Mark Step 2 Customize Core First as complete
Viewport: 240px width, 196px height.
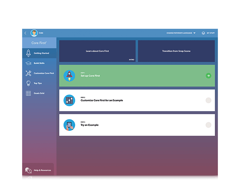[x=208, y=100]
